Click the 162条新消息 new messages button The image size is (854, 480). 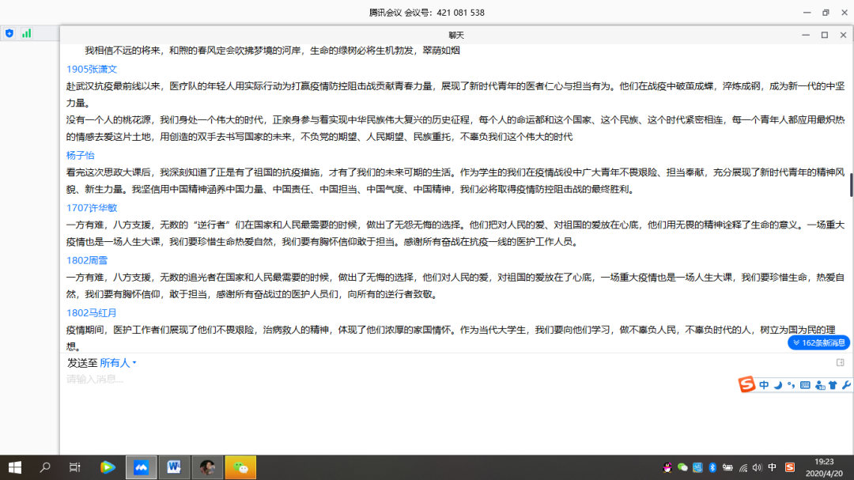(x=819, y=342)
